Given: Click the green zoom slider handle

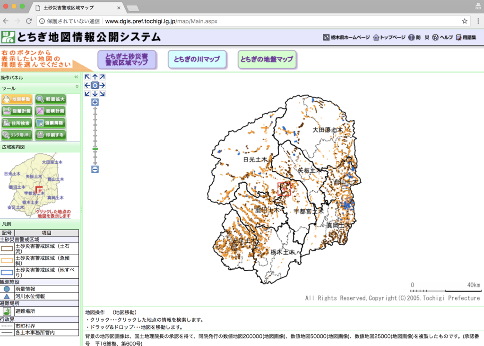Looking at the screenshot, I should [x=95, y=149].
